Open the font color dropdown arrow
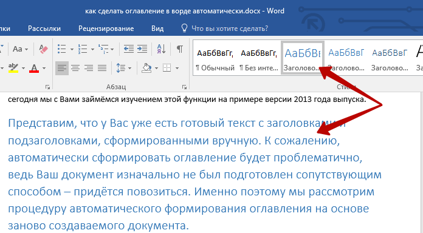423x233 pixels. click(x=44, y=68)
